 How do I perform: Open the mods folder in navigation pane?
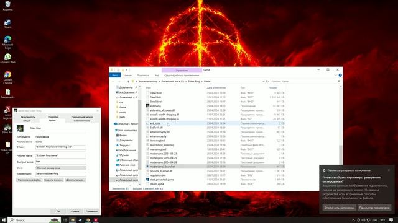(123, 112)
